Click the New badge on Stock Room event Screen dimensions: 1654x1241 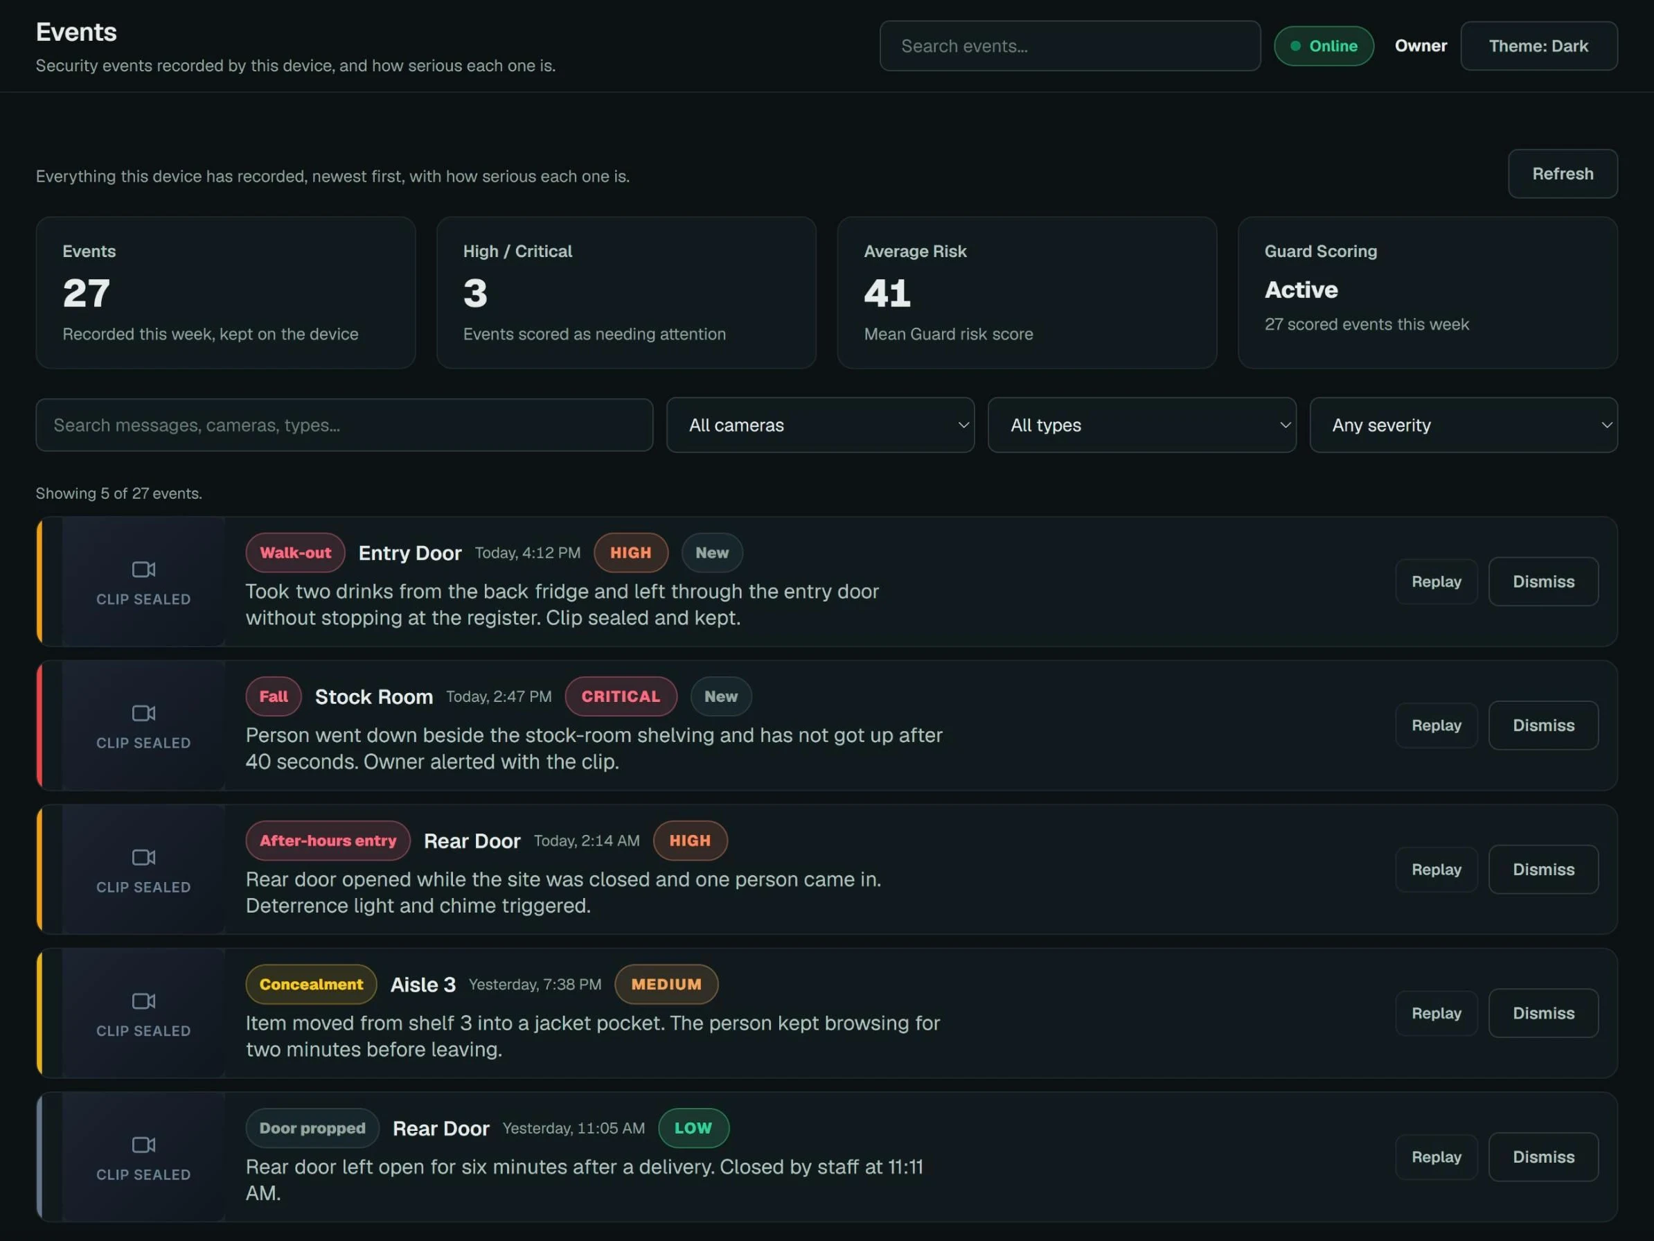(721, 696)
